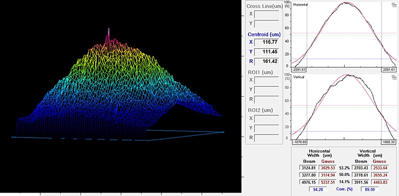Click the horizontal correlation value 94.28
This screenshot has width=399, height=196.
click(x=318, y=189)
